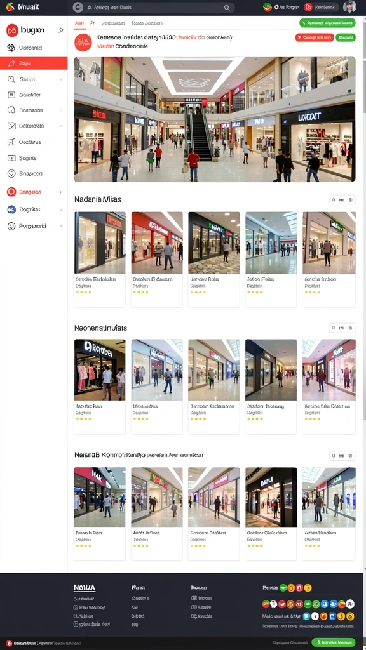Click the green button at top right of tab row
The width and height of the screenshot is (366, 650).
pos(327,23)
